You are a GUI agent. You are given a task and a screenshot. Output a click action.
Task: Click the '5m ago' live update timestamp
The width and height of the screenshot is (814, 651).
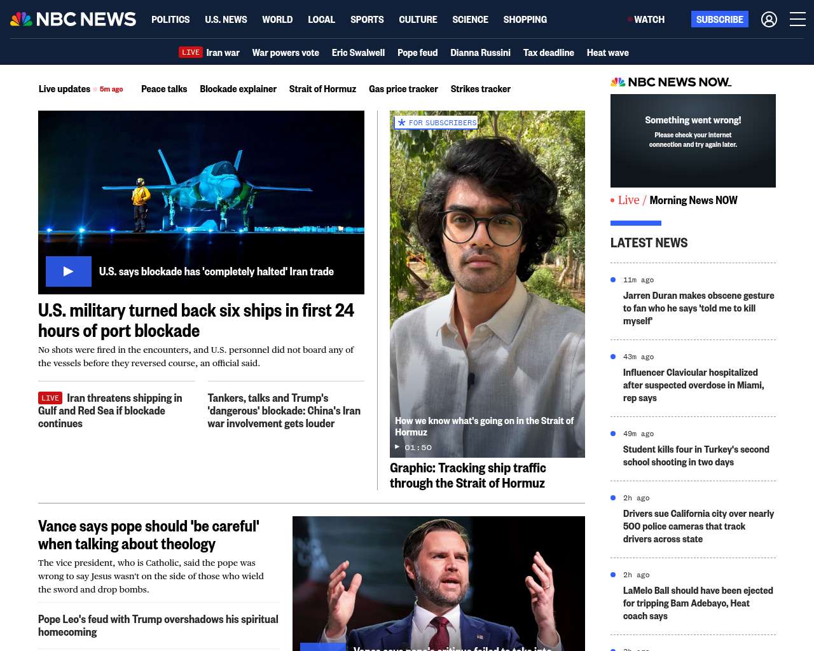coord(111,89)
